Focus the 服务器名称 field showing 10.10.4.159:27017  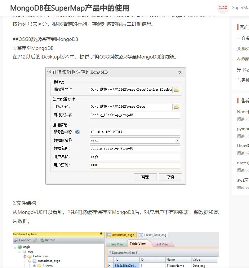[135, 132]
